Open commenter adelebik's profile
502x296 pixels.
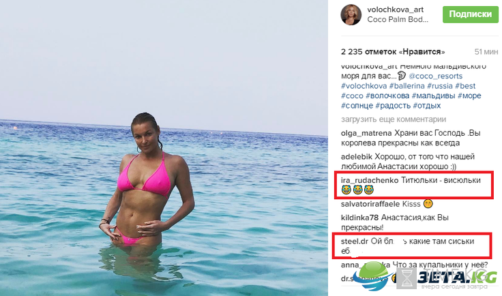[357, 157]
